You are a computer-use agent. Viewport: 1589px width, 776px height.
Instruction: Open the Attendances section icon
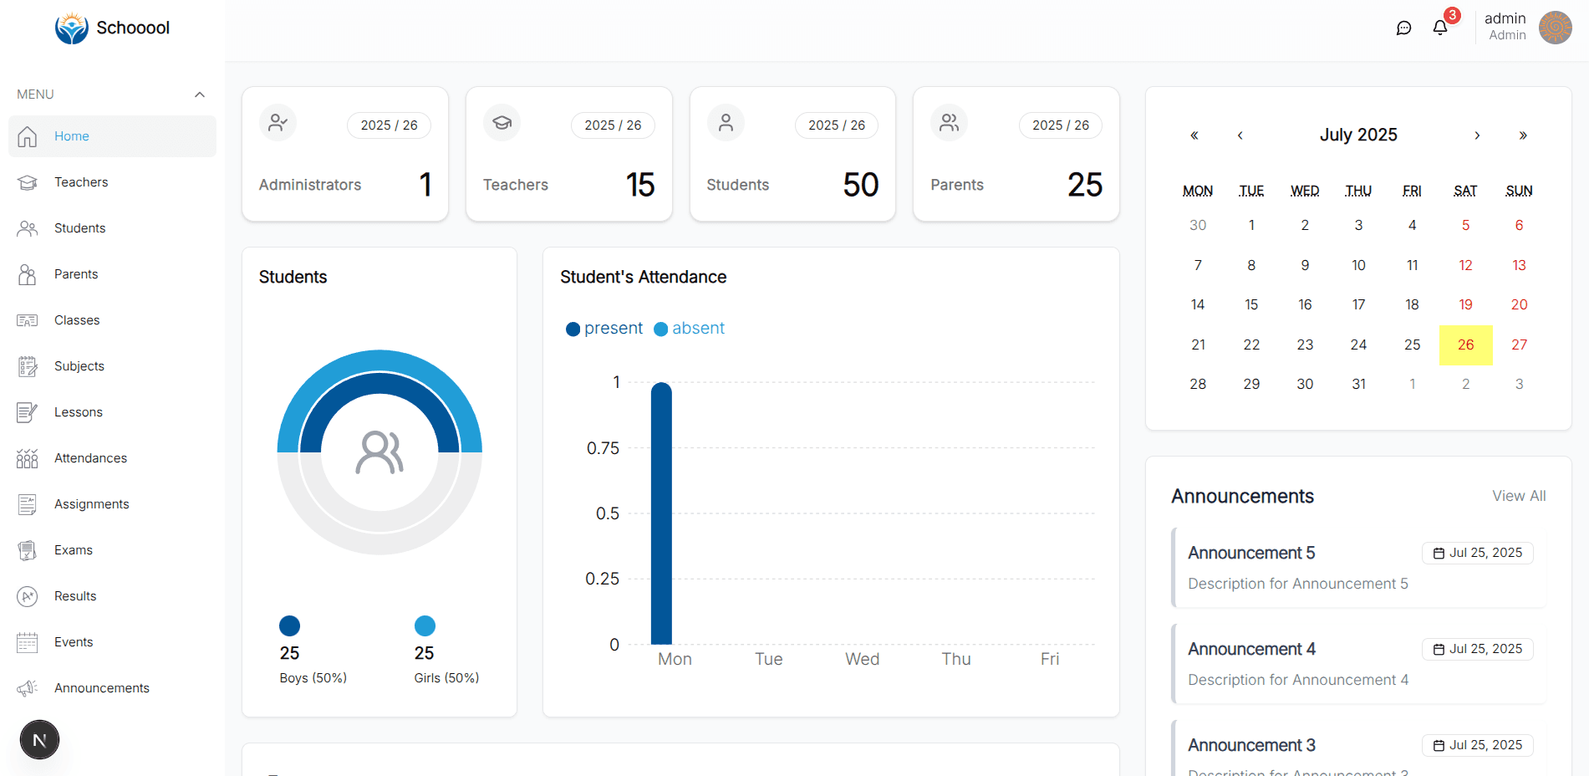click(28, 457)
